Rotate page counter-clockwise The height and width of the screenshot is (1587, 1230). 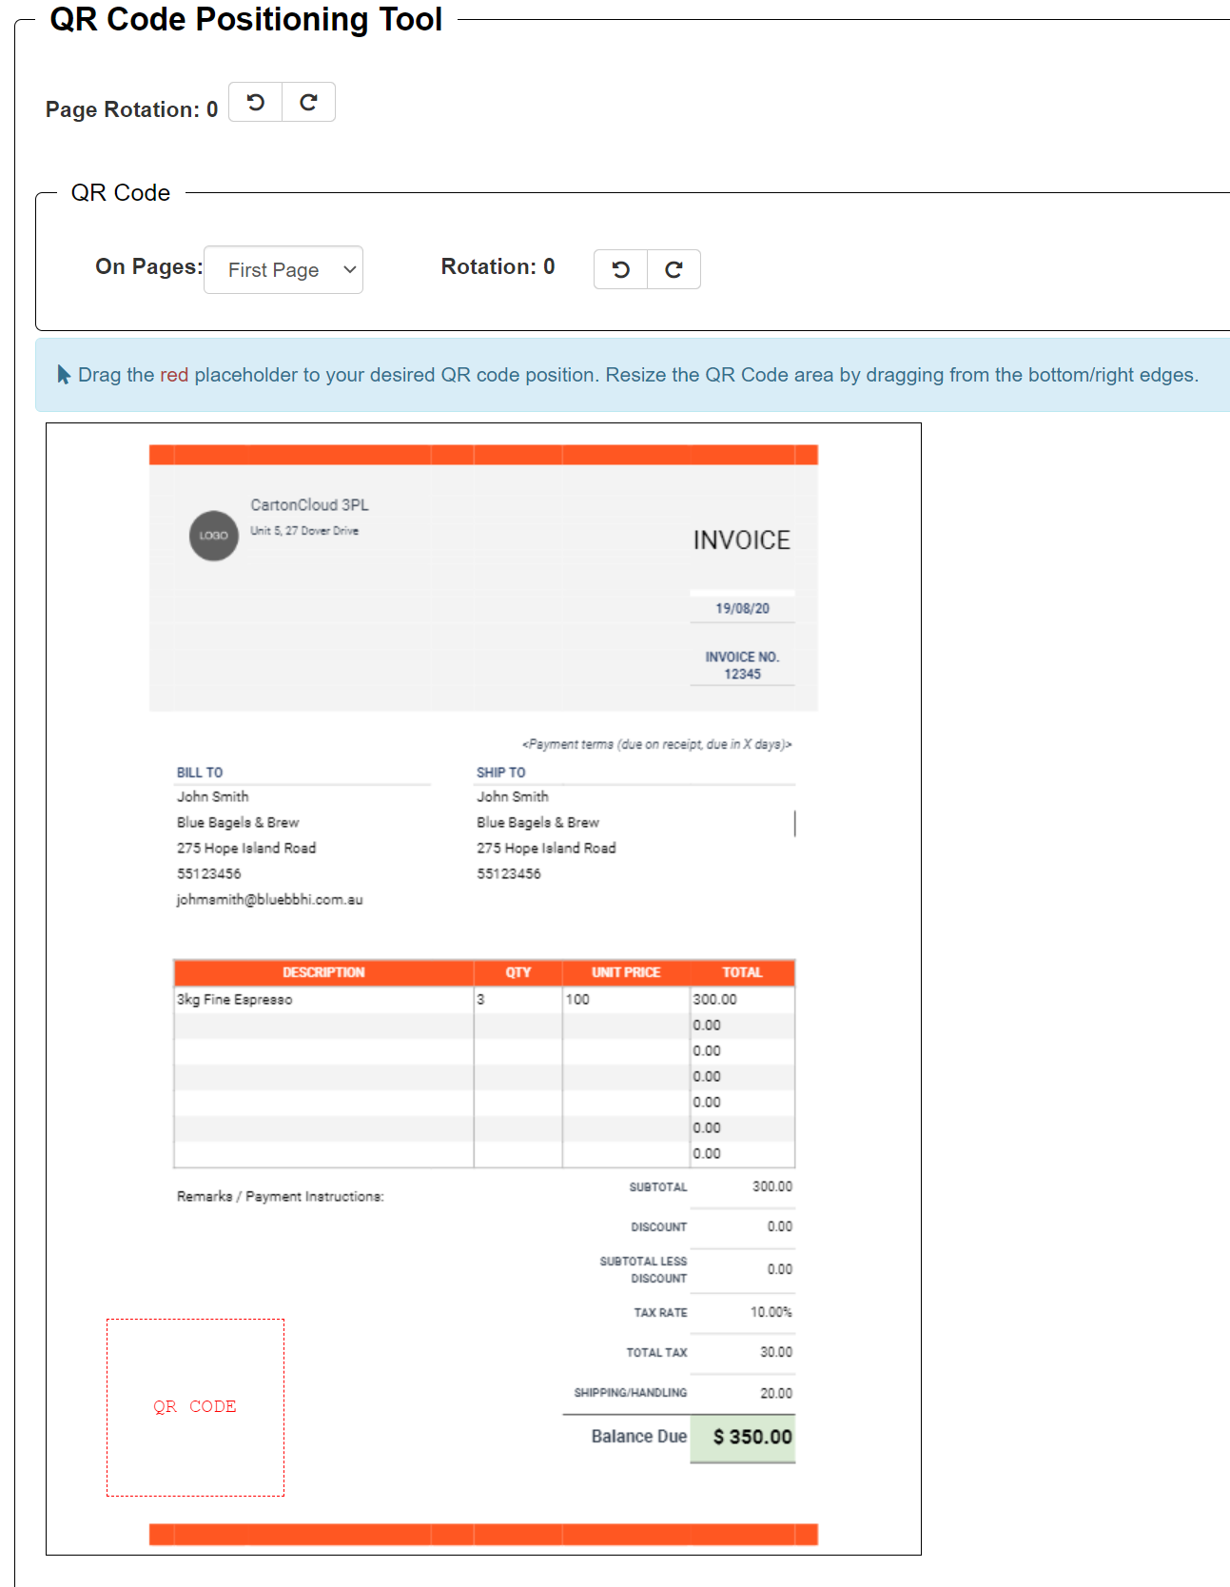[x=256, y=102]
